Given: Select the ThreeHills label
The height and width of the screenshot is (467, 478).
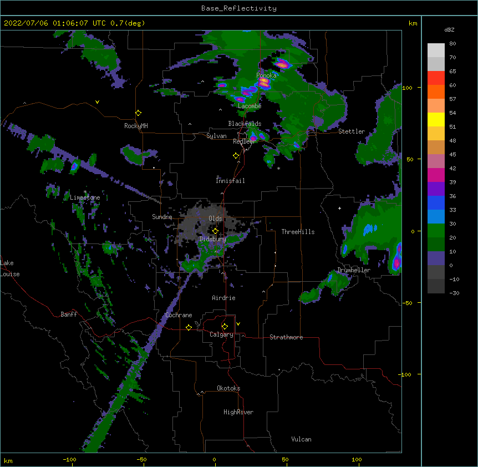Looking at the screenshot, I should click(298, 232).
